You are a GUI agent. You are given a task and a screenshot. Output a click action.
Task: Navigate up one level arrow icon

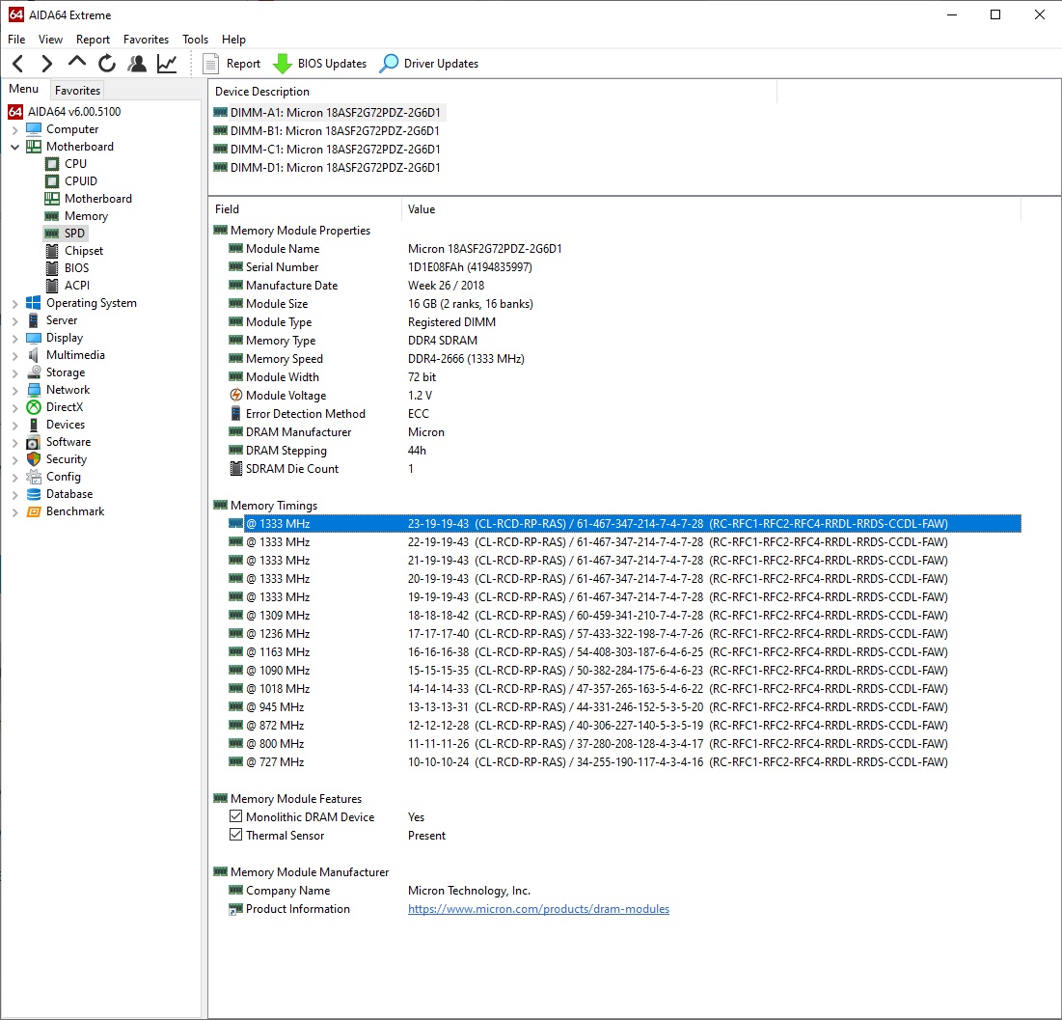[77, 63]
